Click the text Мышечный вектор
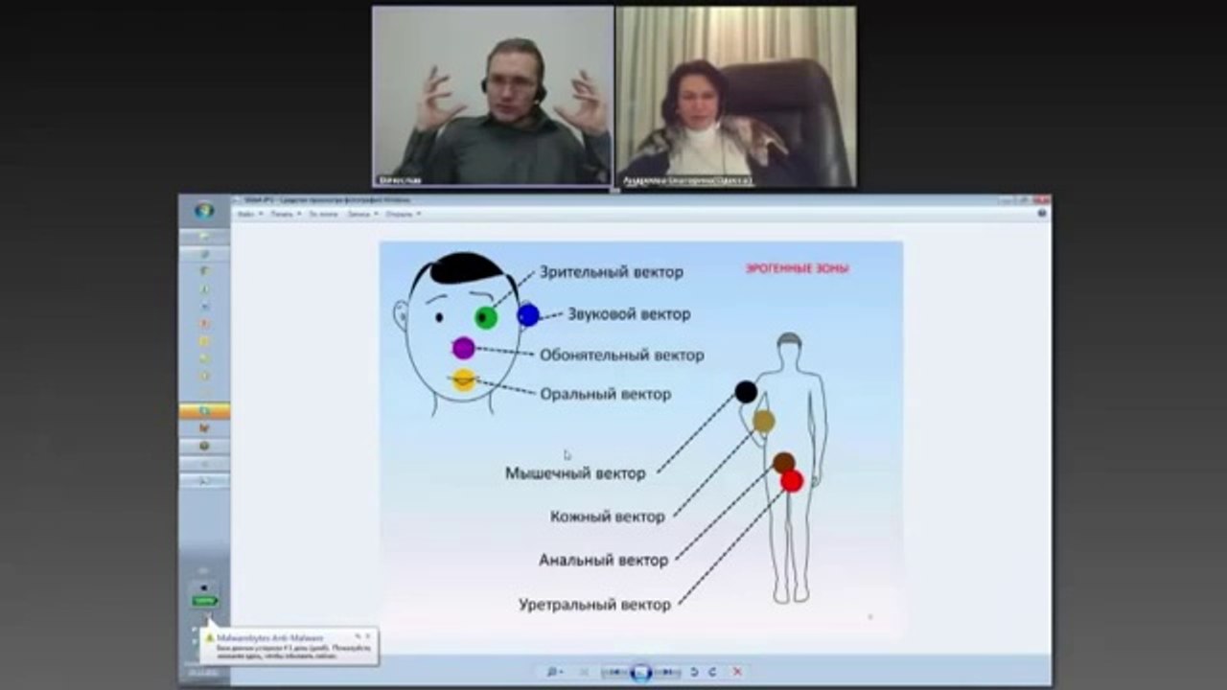Screen dimensions: 1227x690 [x=575, y=473]
